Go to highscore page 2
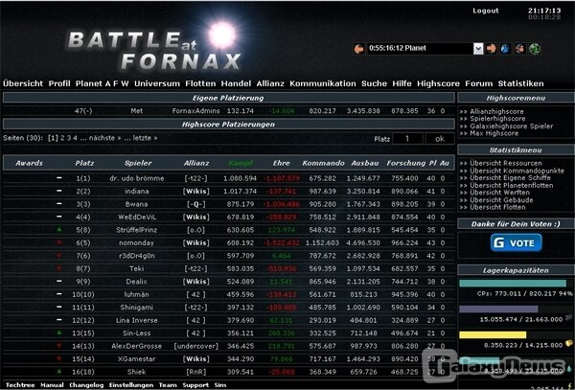The width and height of the screenshot is (575, 390). click(62, 138)
